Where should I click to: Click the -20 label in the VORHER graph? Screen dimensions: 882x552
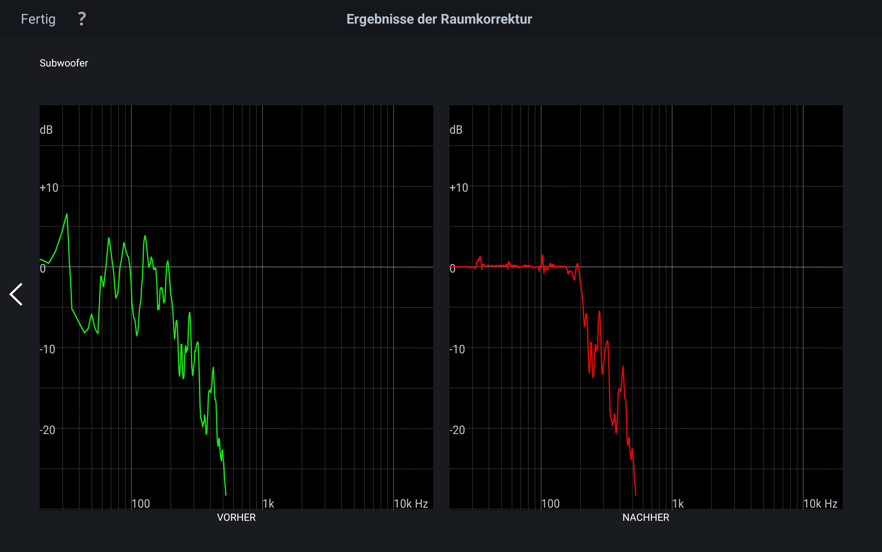pyautogui.click(x=48, y=430)
